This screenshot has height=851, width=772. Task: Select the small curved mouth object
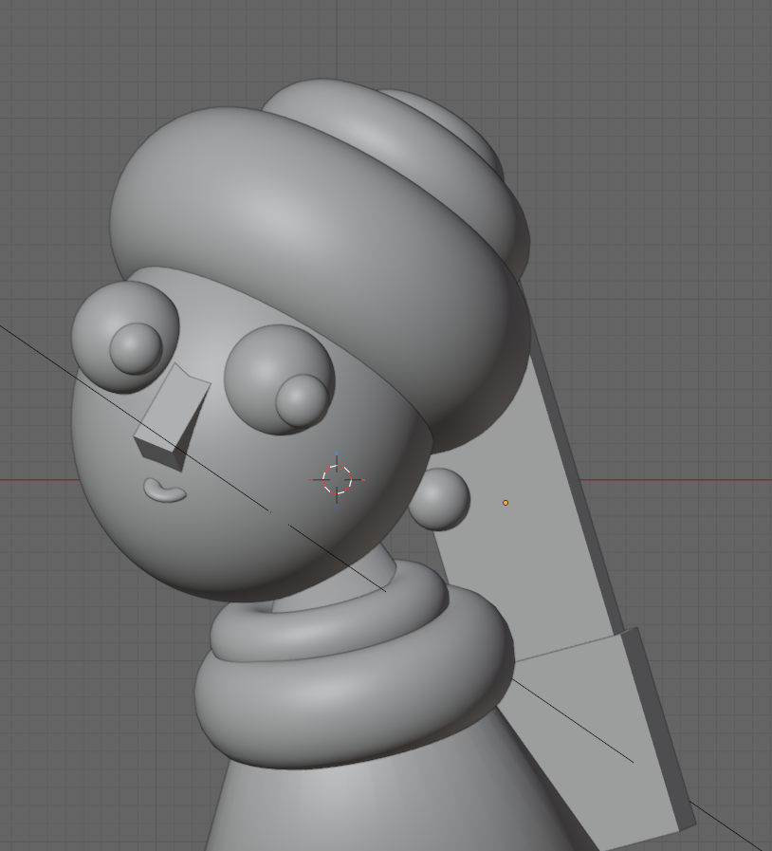coord(165,490)
